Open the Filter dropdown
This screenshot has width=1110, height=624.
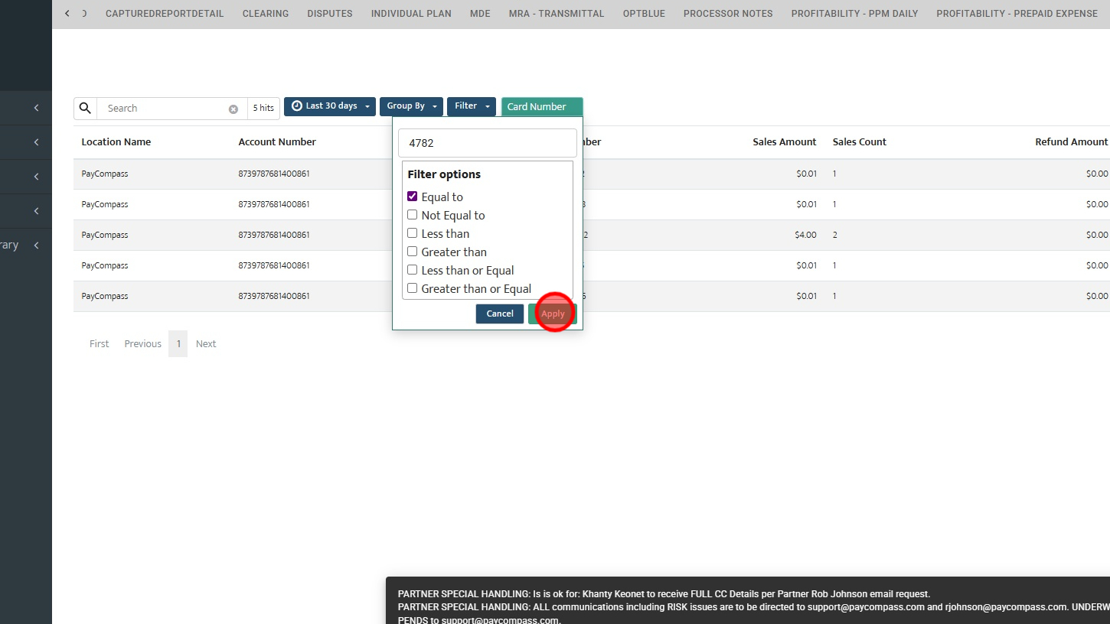click(x=472, y=106)
